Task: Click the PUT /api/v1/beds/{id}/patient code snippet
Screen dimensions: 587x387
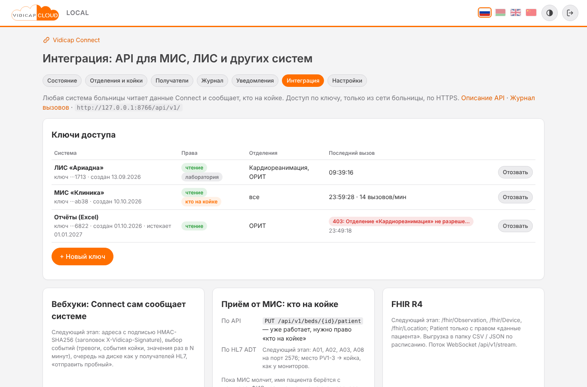Action: (x=313, y=321)
